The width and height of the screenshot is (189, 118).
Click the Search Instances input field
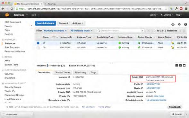(x=120, y=31)
